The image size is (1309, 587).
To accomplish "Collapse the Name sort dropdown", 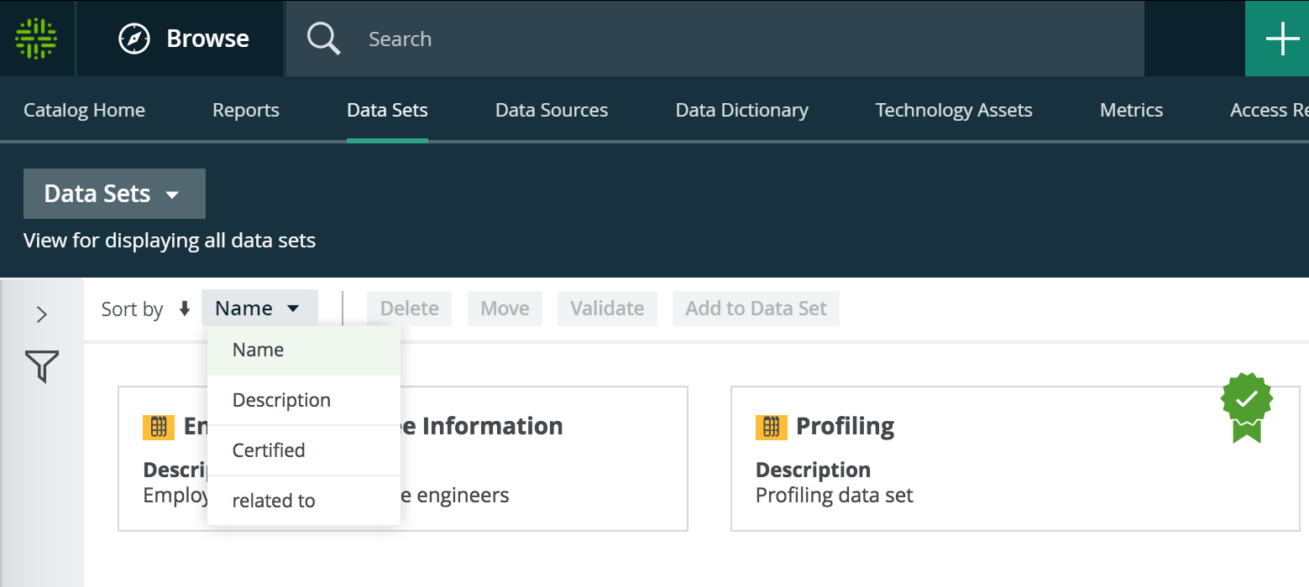I will click(259, 308).
